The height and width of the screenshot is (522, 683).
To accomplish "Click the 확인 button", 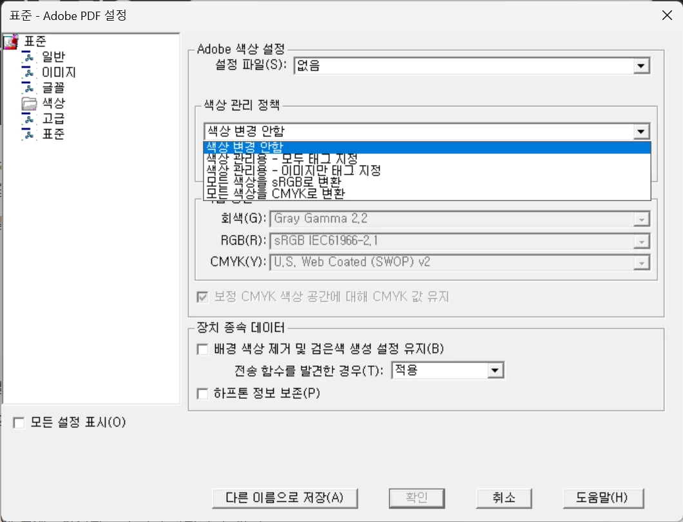I will (x=417, y=498).
